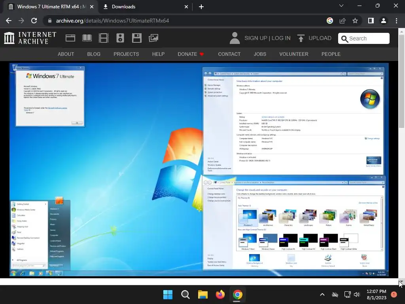
Task: Open volume control in system tray
Action: [357, 294]
